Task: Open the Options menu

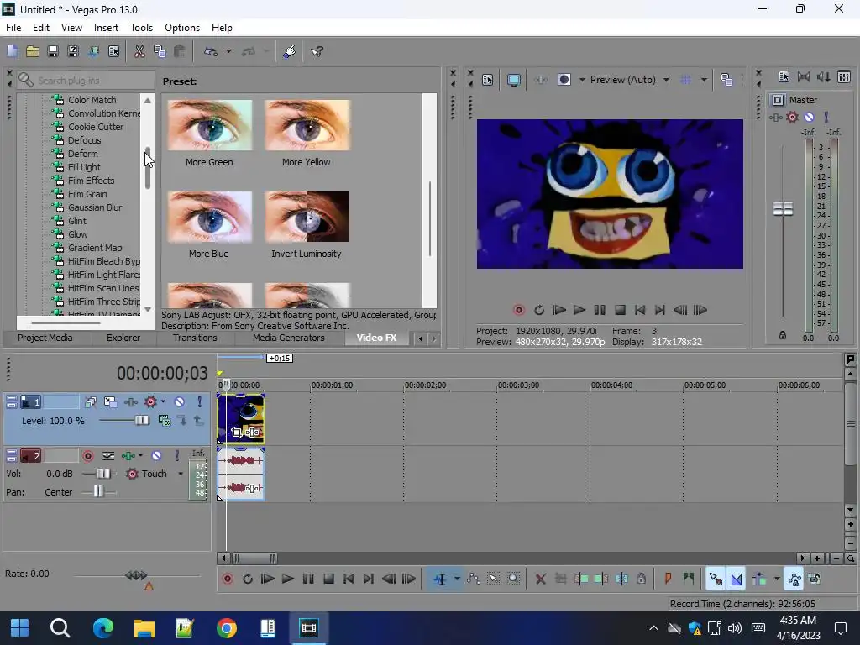Action: 182,28
